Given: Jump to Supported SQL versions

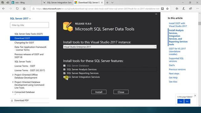Looking at the screenshot, I should click(176, 60).
